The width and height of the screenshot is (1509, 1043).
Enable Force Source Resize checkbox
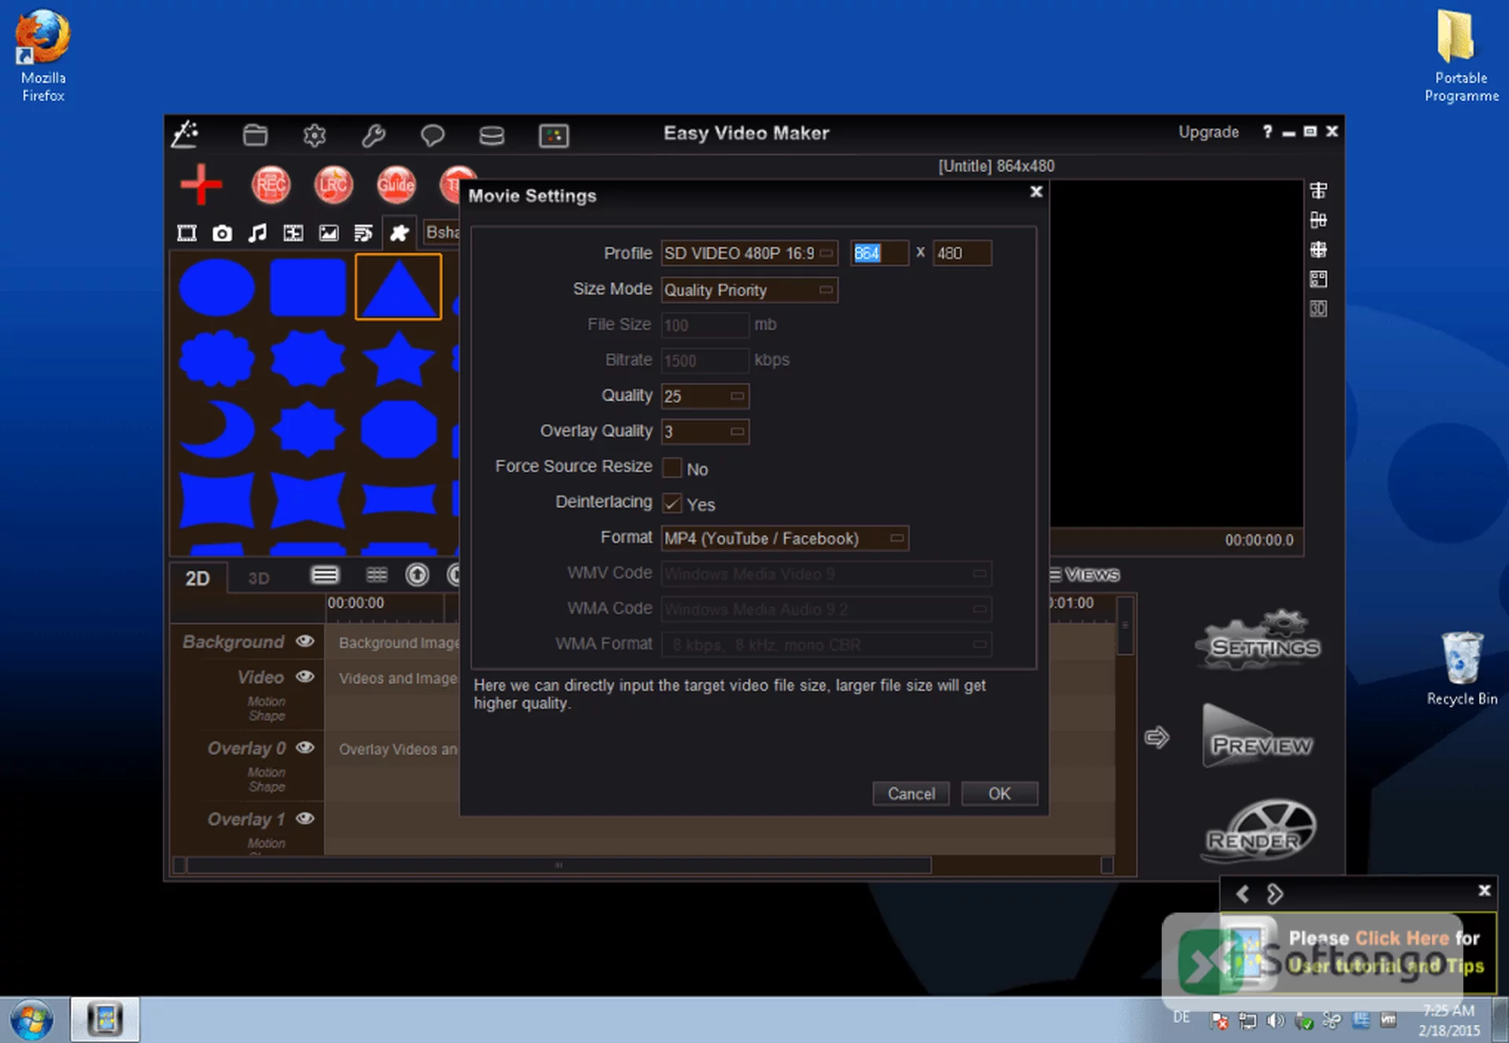672,468
